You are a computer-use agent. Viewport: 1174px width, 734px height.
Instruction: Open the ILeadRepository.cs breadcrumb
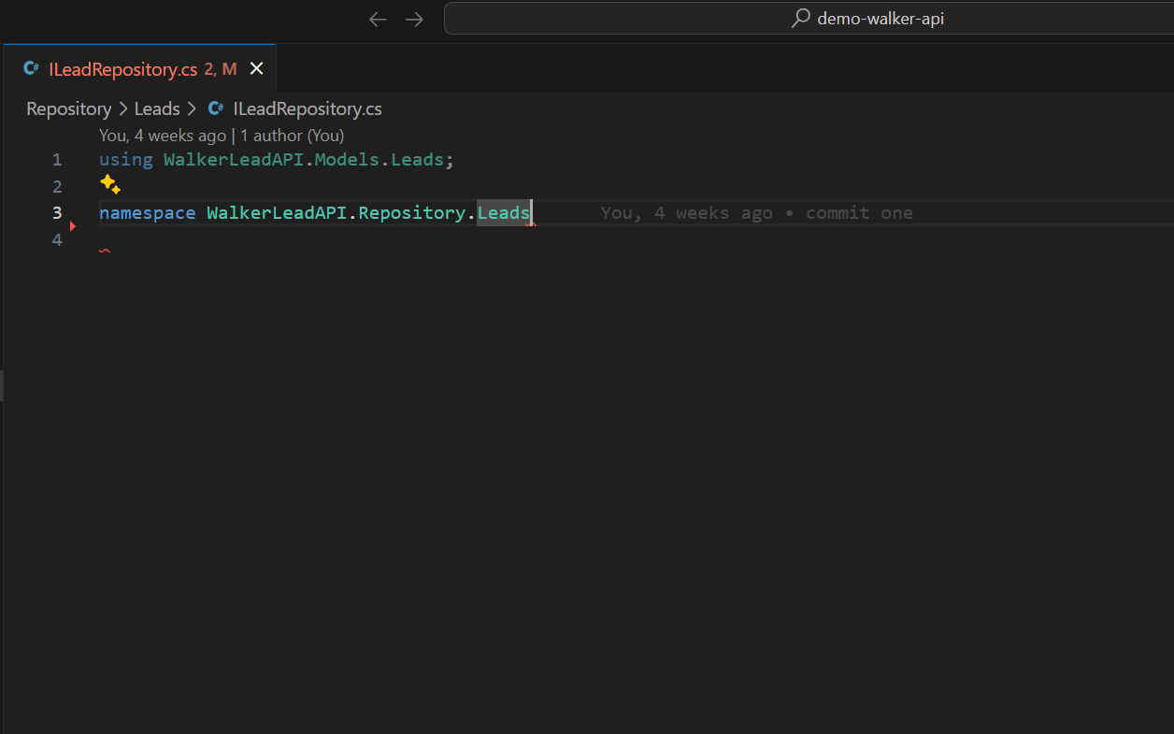coord(308,108)
